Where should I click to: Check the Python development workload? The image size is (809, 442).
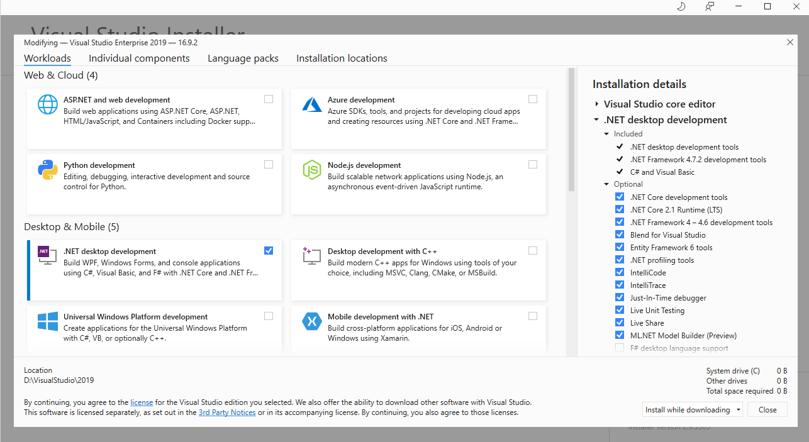tap(269, 164)
